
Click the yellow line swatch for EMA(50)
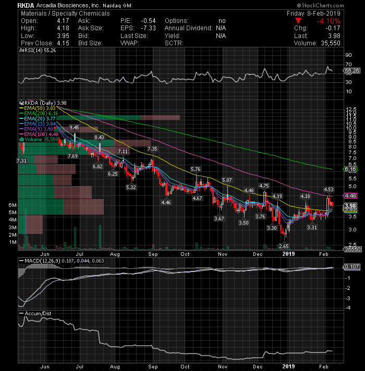21,108
